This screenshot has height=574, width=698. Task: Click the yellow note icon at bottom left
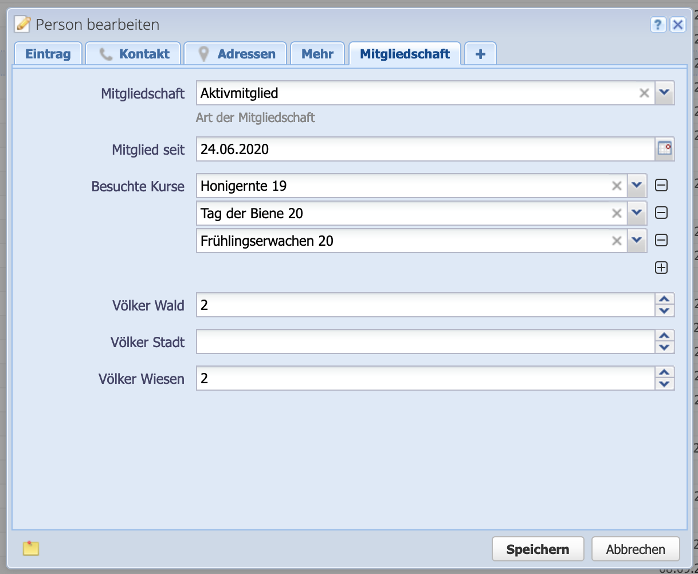click(x=31, y=548)
